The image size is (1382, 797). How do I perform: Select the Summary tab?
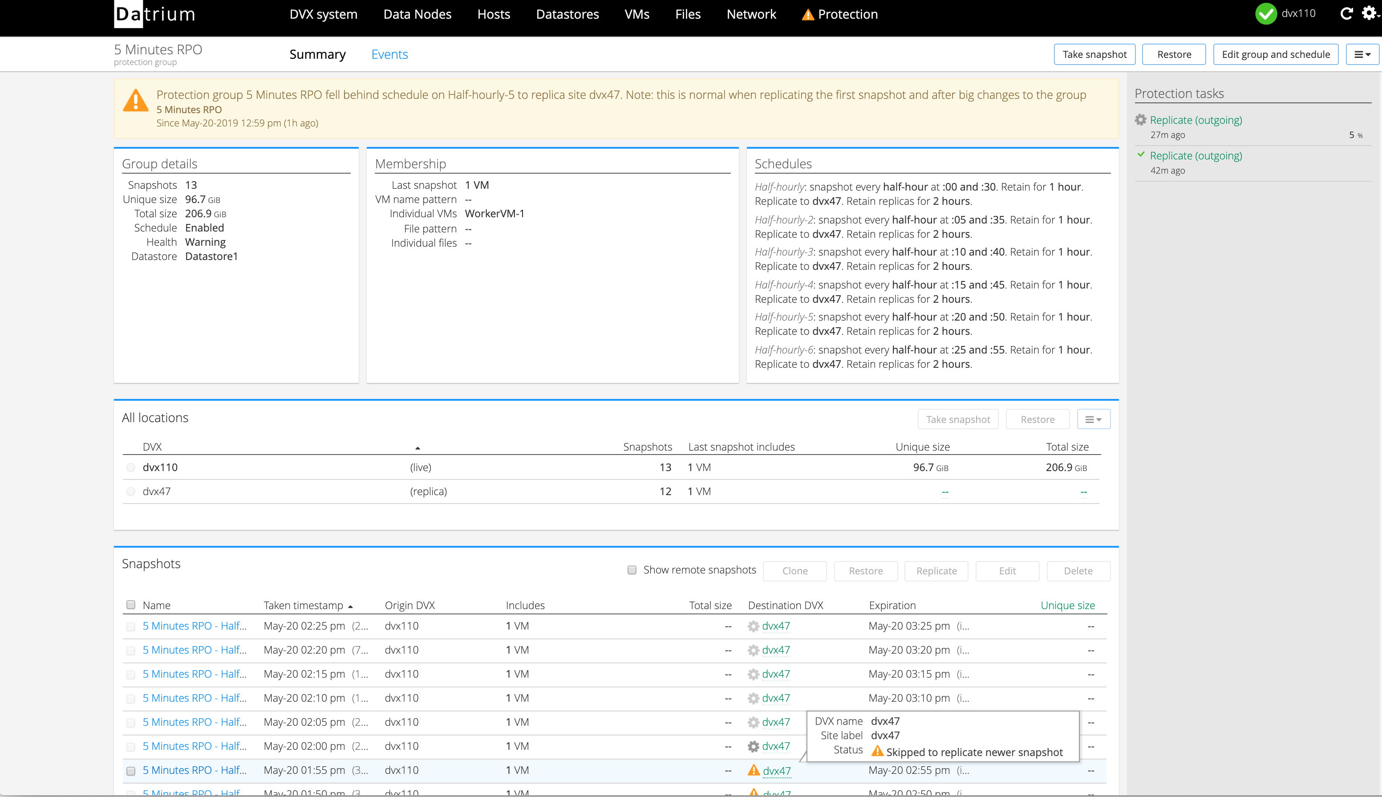[317, 54]
